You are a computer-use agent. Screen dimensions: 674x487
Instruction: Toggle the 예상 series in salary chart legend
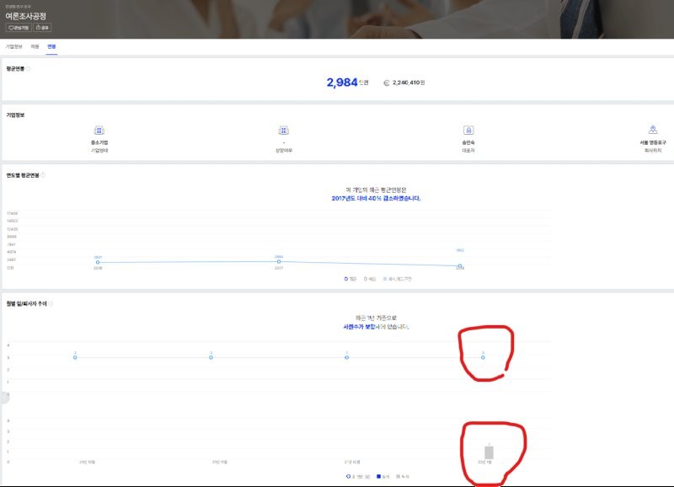[370, 279]
